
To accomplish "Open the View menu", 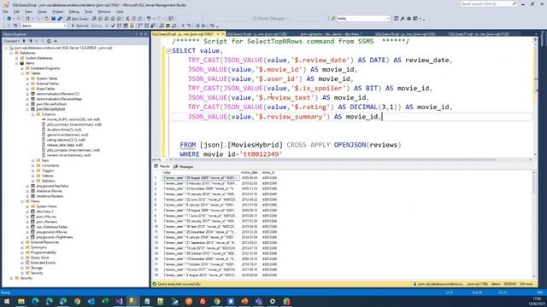I will point(28,11).
